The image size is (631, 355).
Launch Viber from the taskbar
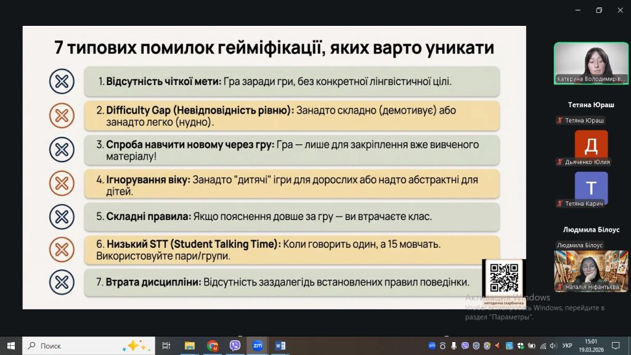pos(235,346)
